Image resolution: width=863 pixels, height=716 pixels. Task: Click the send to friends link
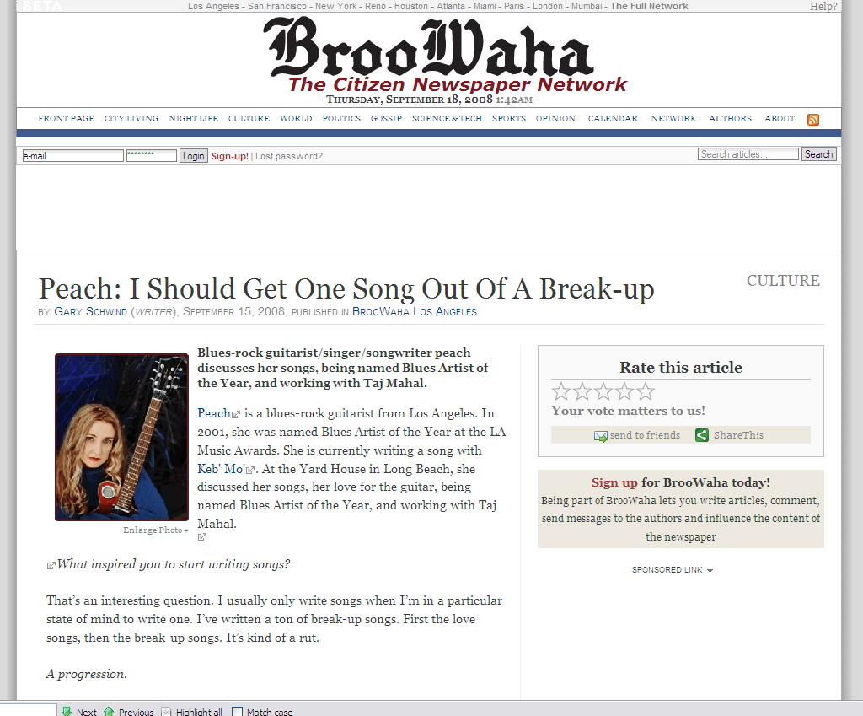[645, 435]
